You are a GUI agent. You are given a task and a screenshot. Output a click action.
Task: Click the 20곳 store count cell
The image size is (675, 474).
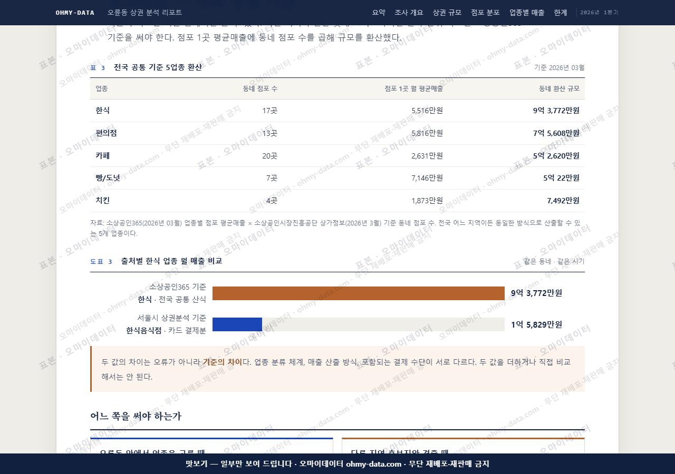[x=269, y=156]
